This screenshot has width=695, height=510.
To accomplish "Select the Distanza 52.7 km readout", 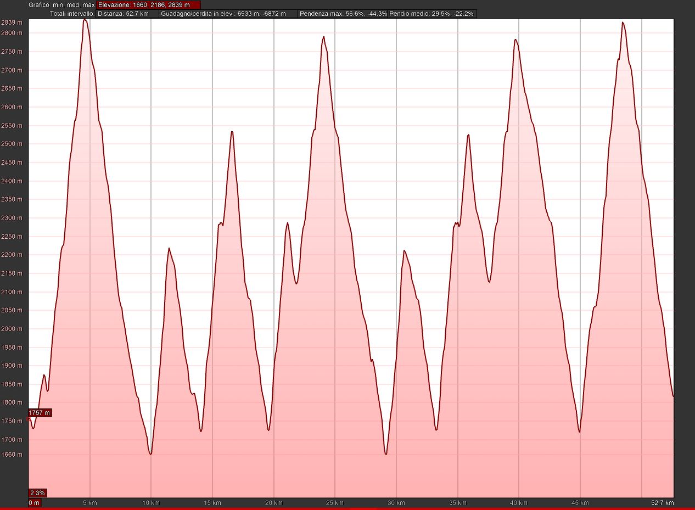I will [127, 14].
